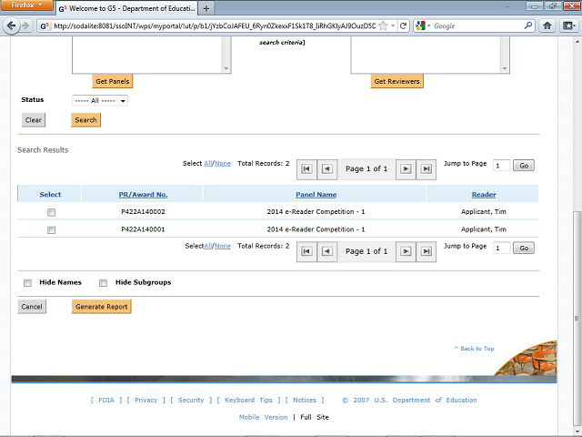Go to previous page in bottom pager
Screen dimensions: 582x437
[x=327, y=251]
